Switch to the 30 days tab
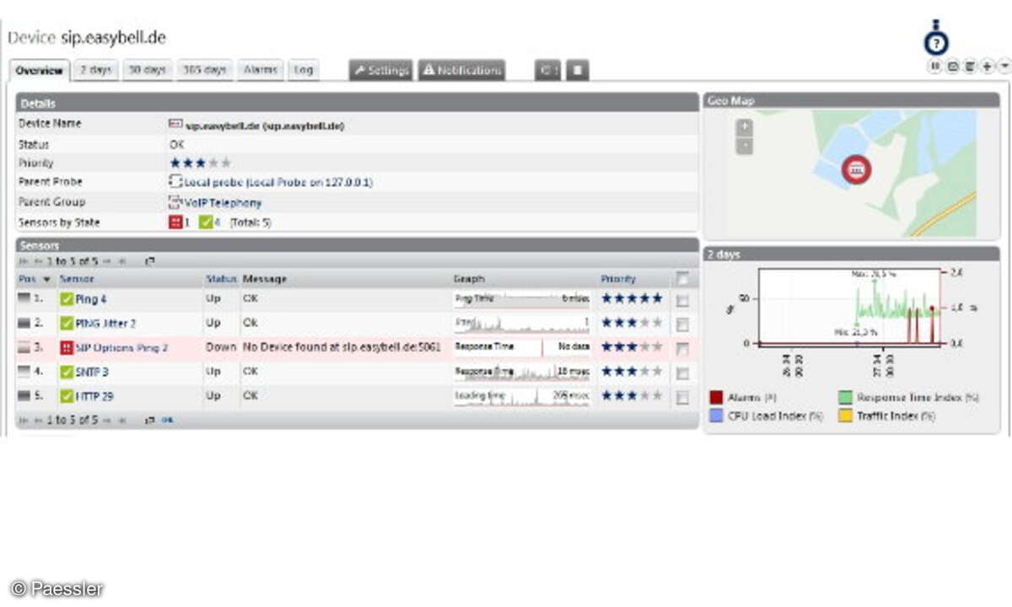1012x607 pixels. pyautogui.click(x=147, y=70)
